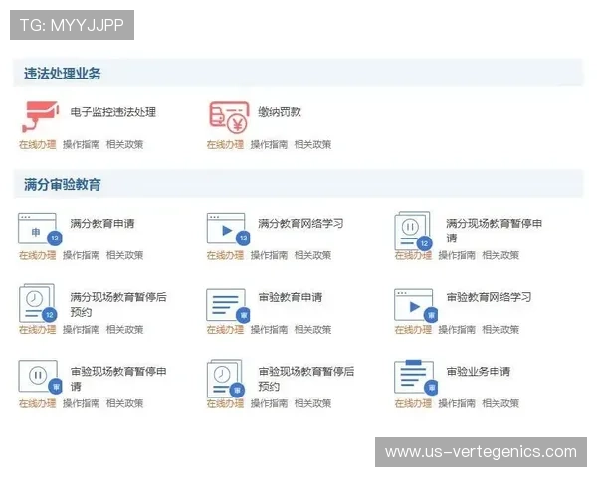Click the 电子监控违法处理 camera icon
Viewport: 597px width, 477px height.
click(x=41, y=116)
